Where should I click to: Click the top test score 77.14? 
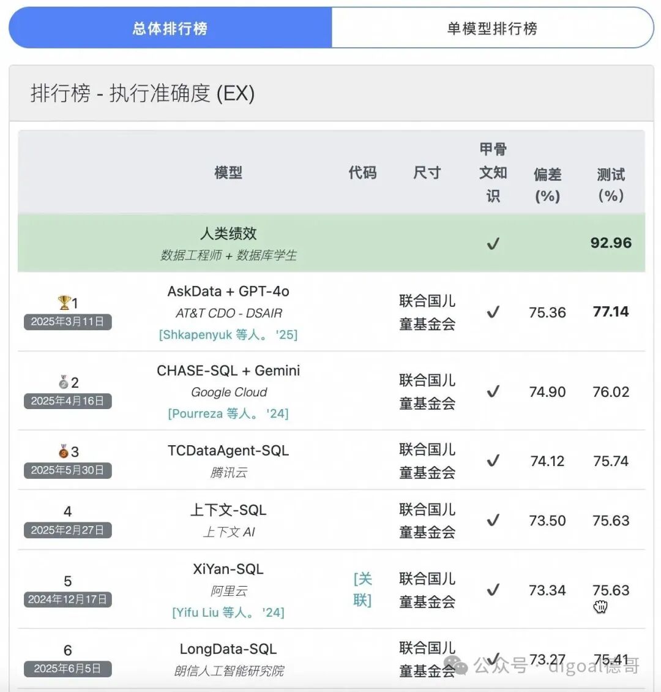(611, 312)
